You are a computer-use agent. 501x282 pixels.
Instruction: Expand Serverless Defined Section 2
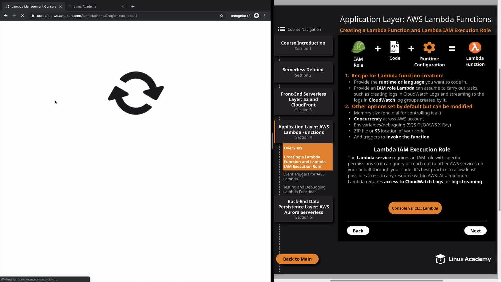(303, 72)
